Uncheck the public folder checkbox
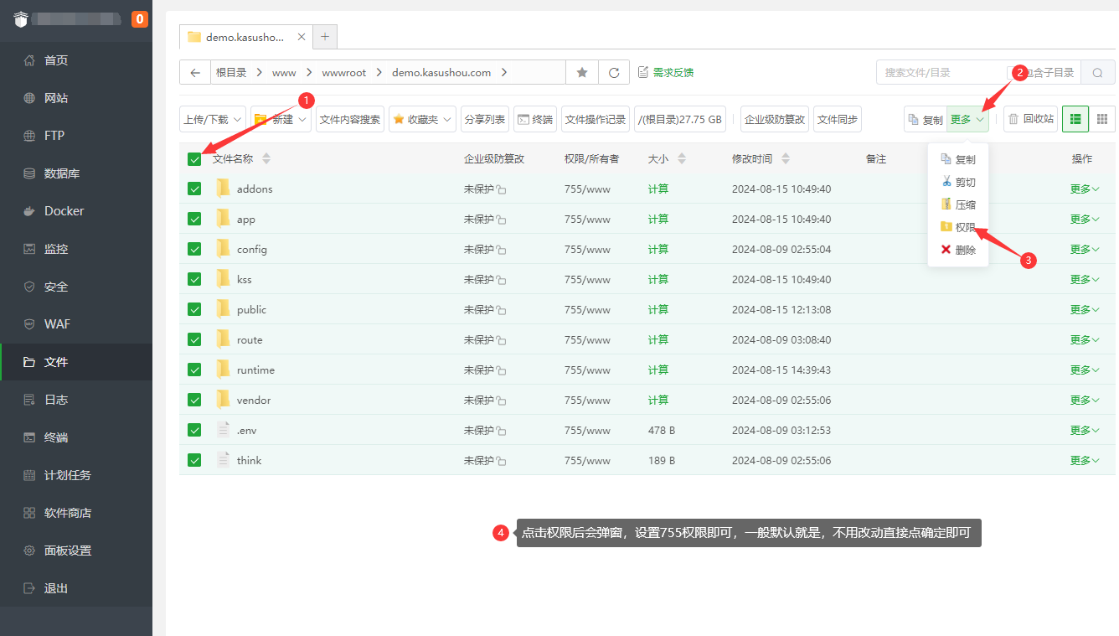This screenshot has height=636, width=1119. 194,310
